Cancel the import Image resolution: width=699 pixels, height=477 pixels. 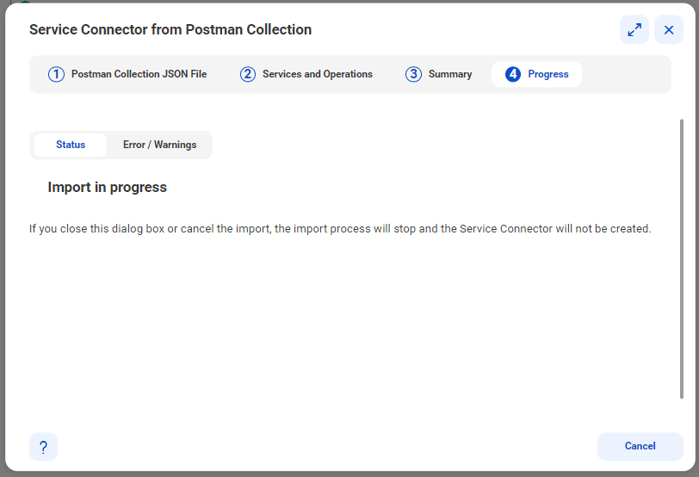pos(640,446)
